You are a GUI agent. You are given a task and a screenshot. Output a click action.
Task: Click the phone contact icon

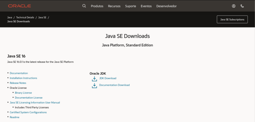pyautogui.click(x=242, y=6)
